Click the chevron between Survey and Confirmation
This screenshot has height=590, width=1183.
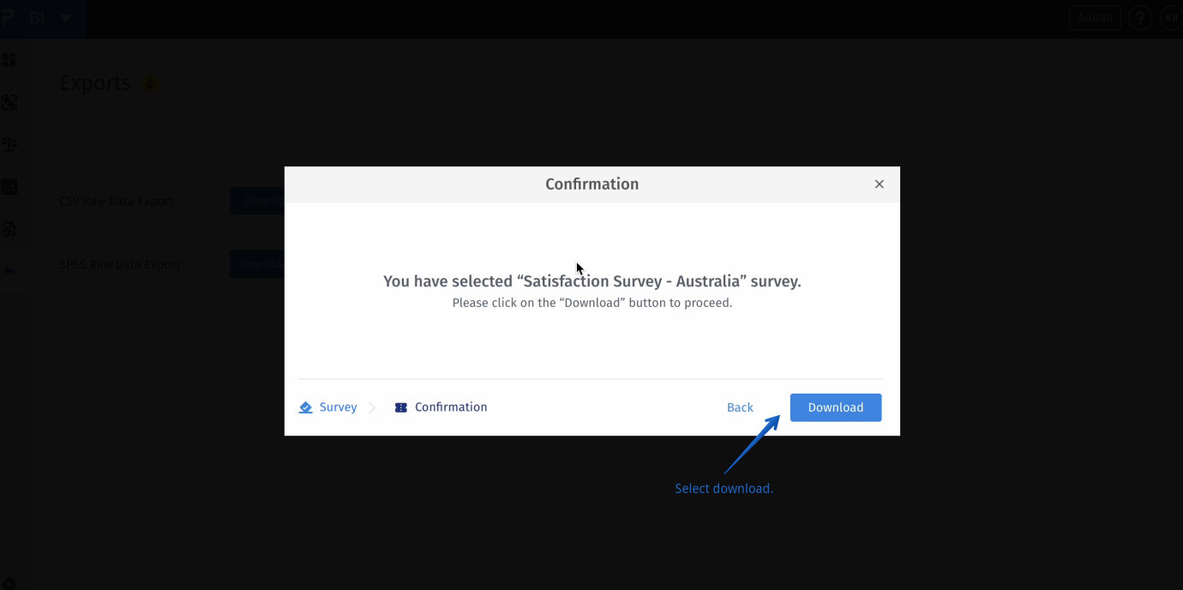point(373,406)
